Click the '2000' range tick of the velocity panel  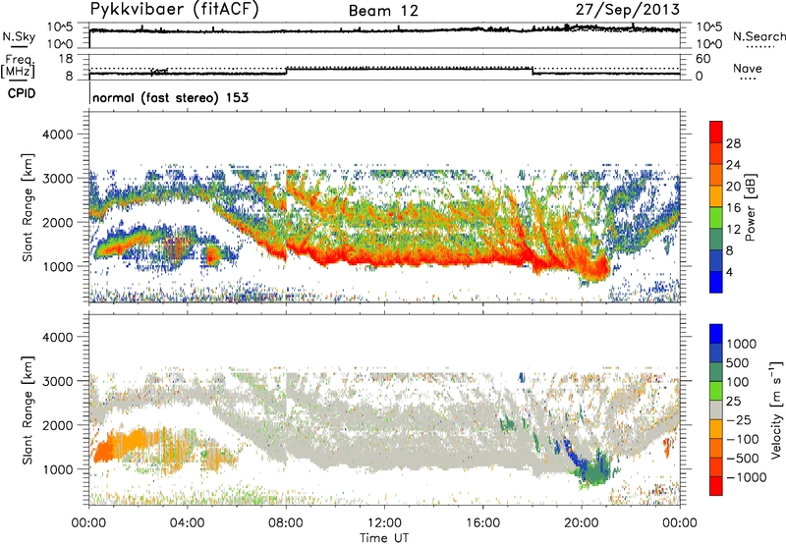click(58, 425)
